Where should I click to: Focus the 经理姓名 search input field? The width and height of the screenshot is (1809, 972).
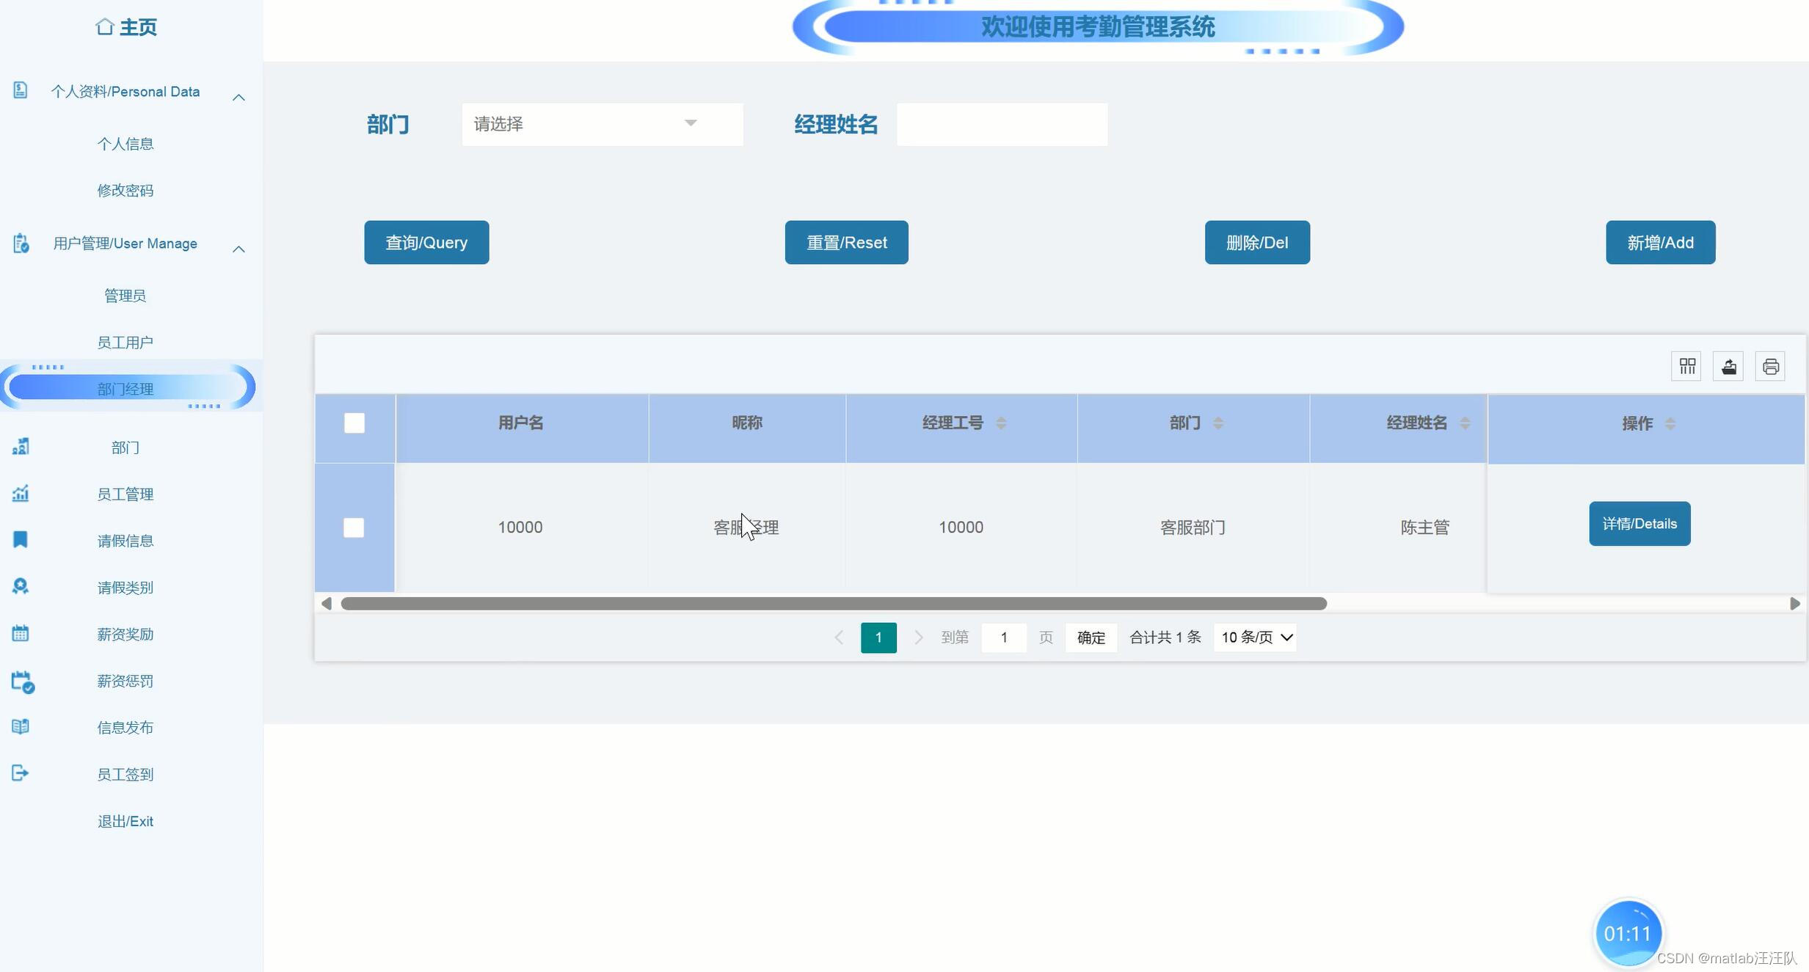(1002, 125)
